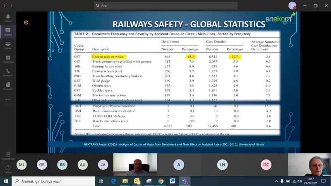Open Microsoft Word from the taskbar
This screenshot has height=186, width=331.
pyautogui.click(x=173, y=181)
